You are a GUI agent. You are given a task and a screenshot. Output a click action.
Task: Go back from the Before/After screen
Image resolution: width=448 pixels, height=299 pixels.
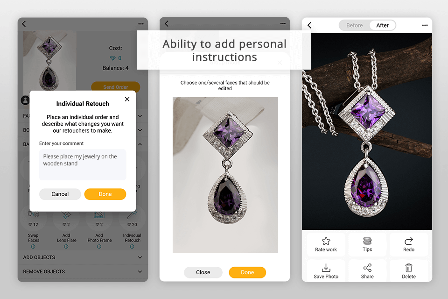pos(309,25)
